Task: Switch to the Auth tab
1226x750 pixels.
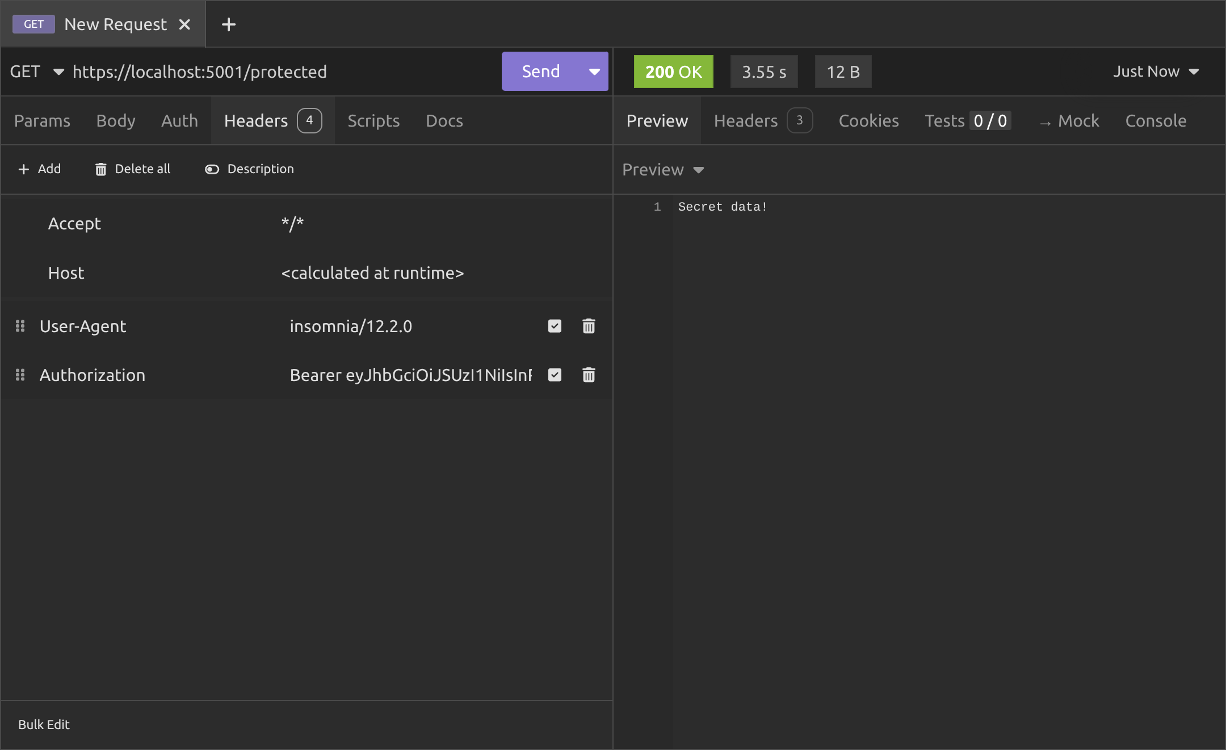Action: pyautogui.click(x=179, y=121)
